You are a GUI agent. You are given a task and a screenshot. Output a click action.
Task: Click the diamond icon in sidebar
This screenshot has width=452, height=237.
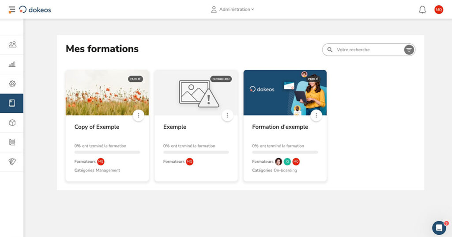click(12, 162)
